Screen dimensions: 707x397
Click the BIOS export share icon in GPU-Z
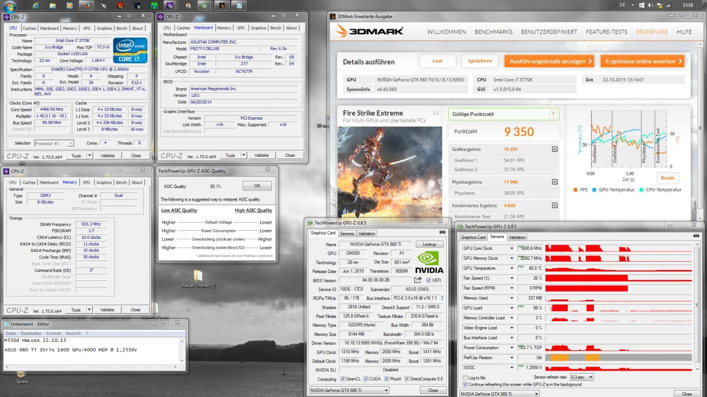(x=418, y=280)
